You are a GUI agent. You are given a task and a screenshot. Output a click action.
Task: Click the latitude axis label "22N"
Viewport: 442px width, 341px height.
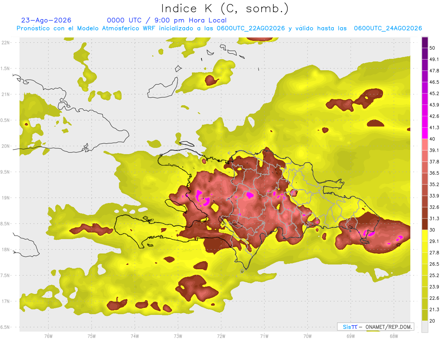[x=6, y=42]
